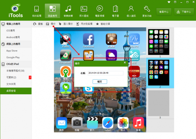Click the 備份 backup toolbar button
This screenshot has height=139, width=196.
pos(51,24)
